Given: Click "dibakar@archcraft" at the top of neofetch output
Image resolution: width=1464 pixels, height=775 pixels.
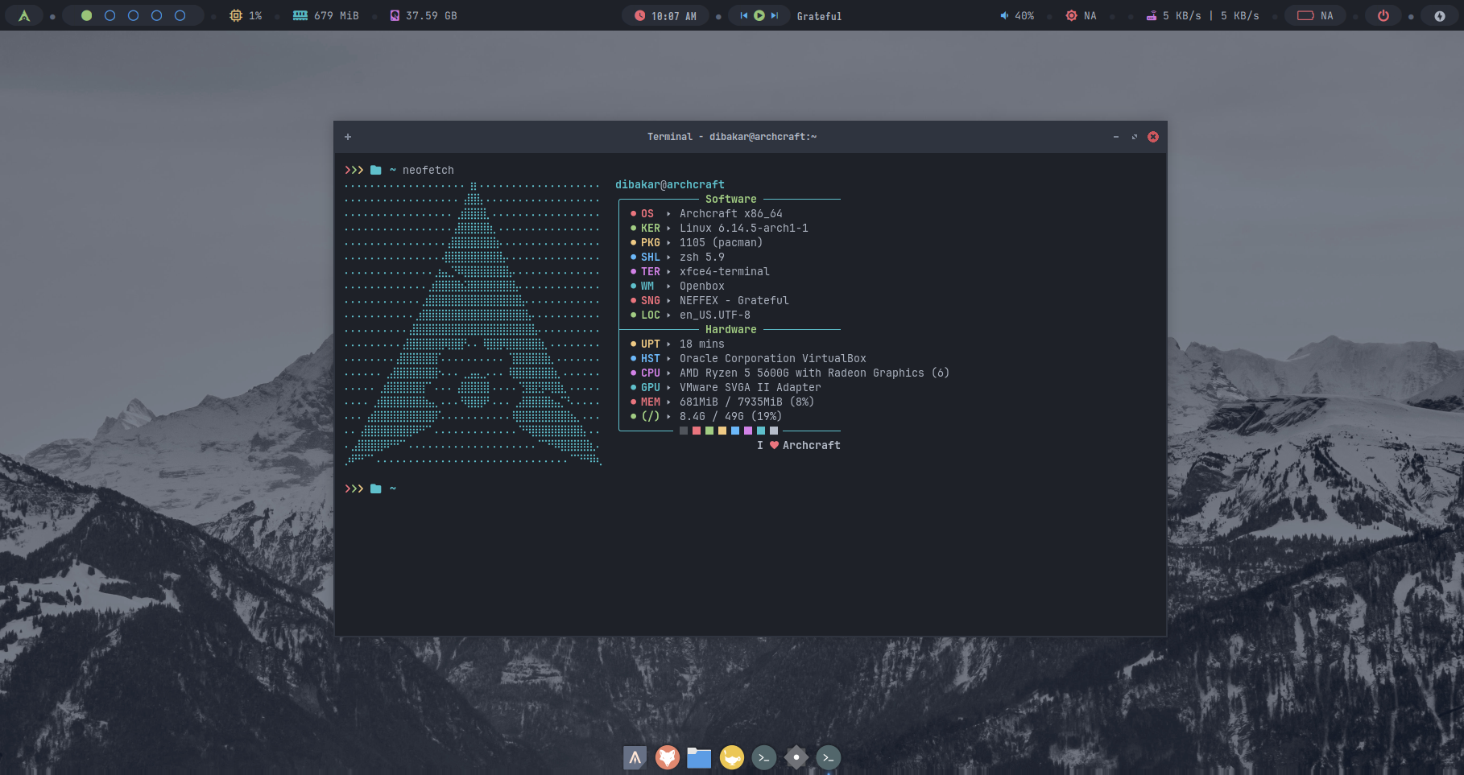Looking at the screenshot, I should (670, 184).
